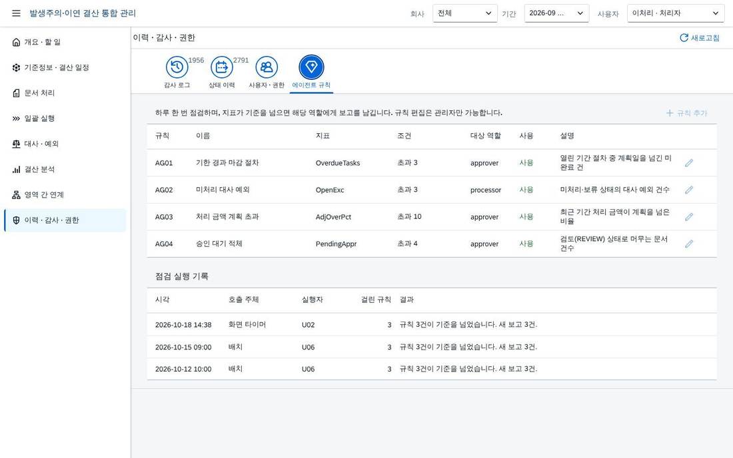Click the refresh icon next to 새로고침
The height and width of the screenshot is (458, 733).
pyautogui.click(x=684, y=38)
